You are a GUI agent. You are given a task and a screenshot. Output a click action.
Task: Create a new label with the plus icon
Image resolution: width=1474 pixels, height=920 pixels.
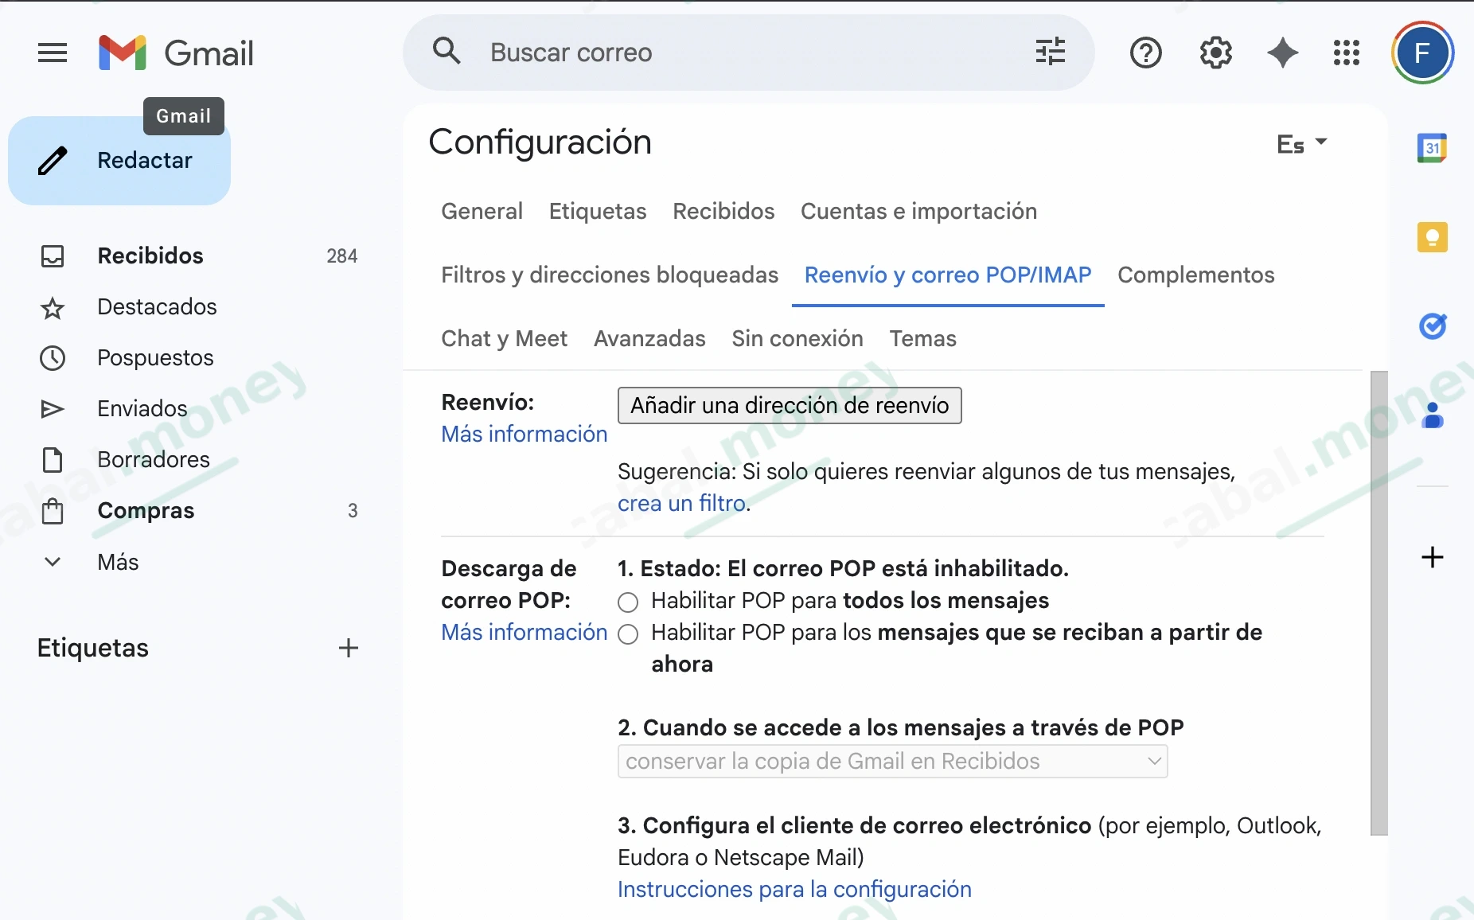348,648
